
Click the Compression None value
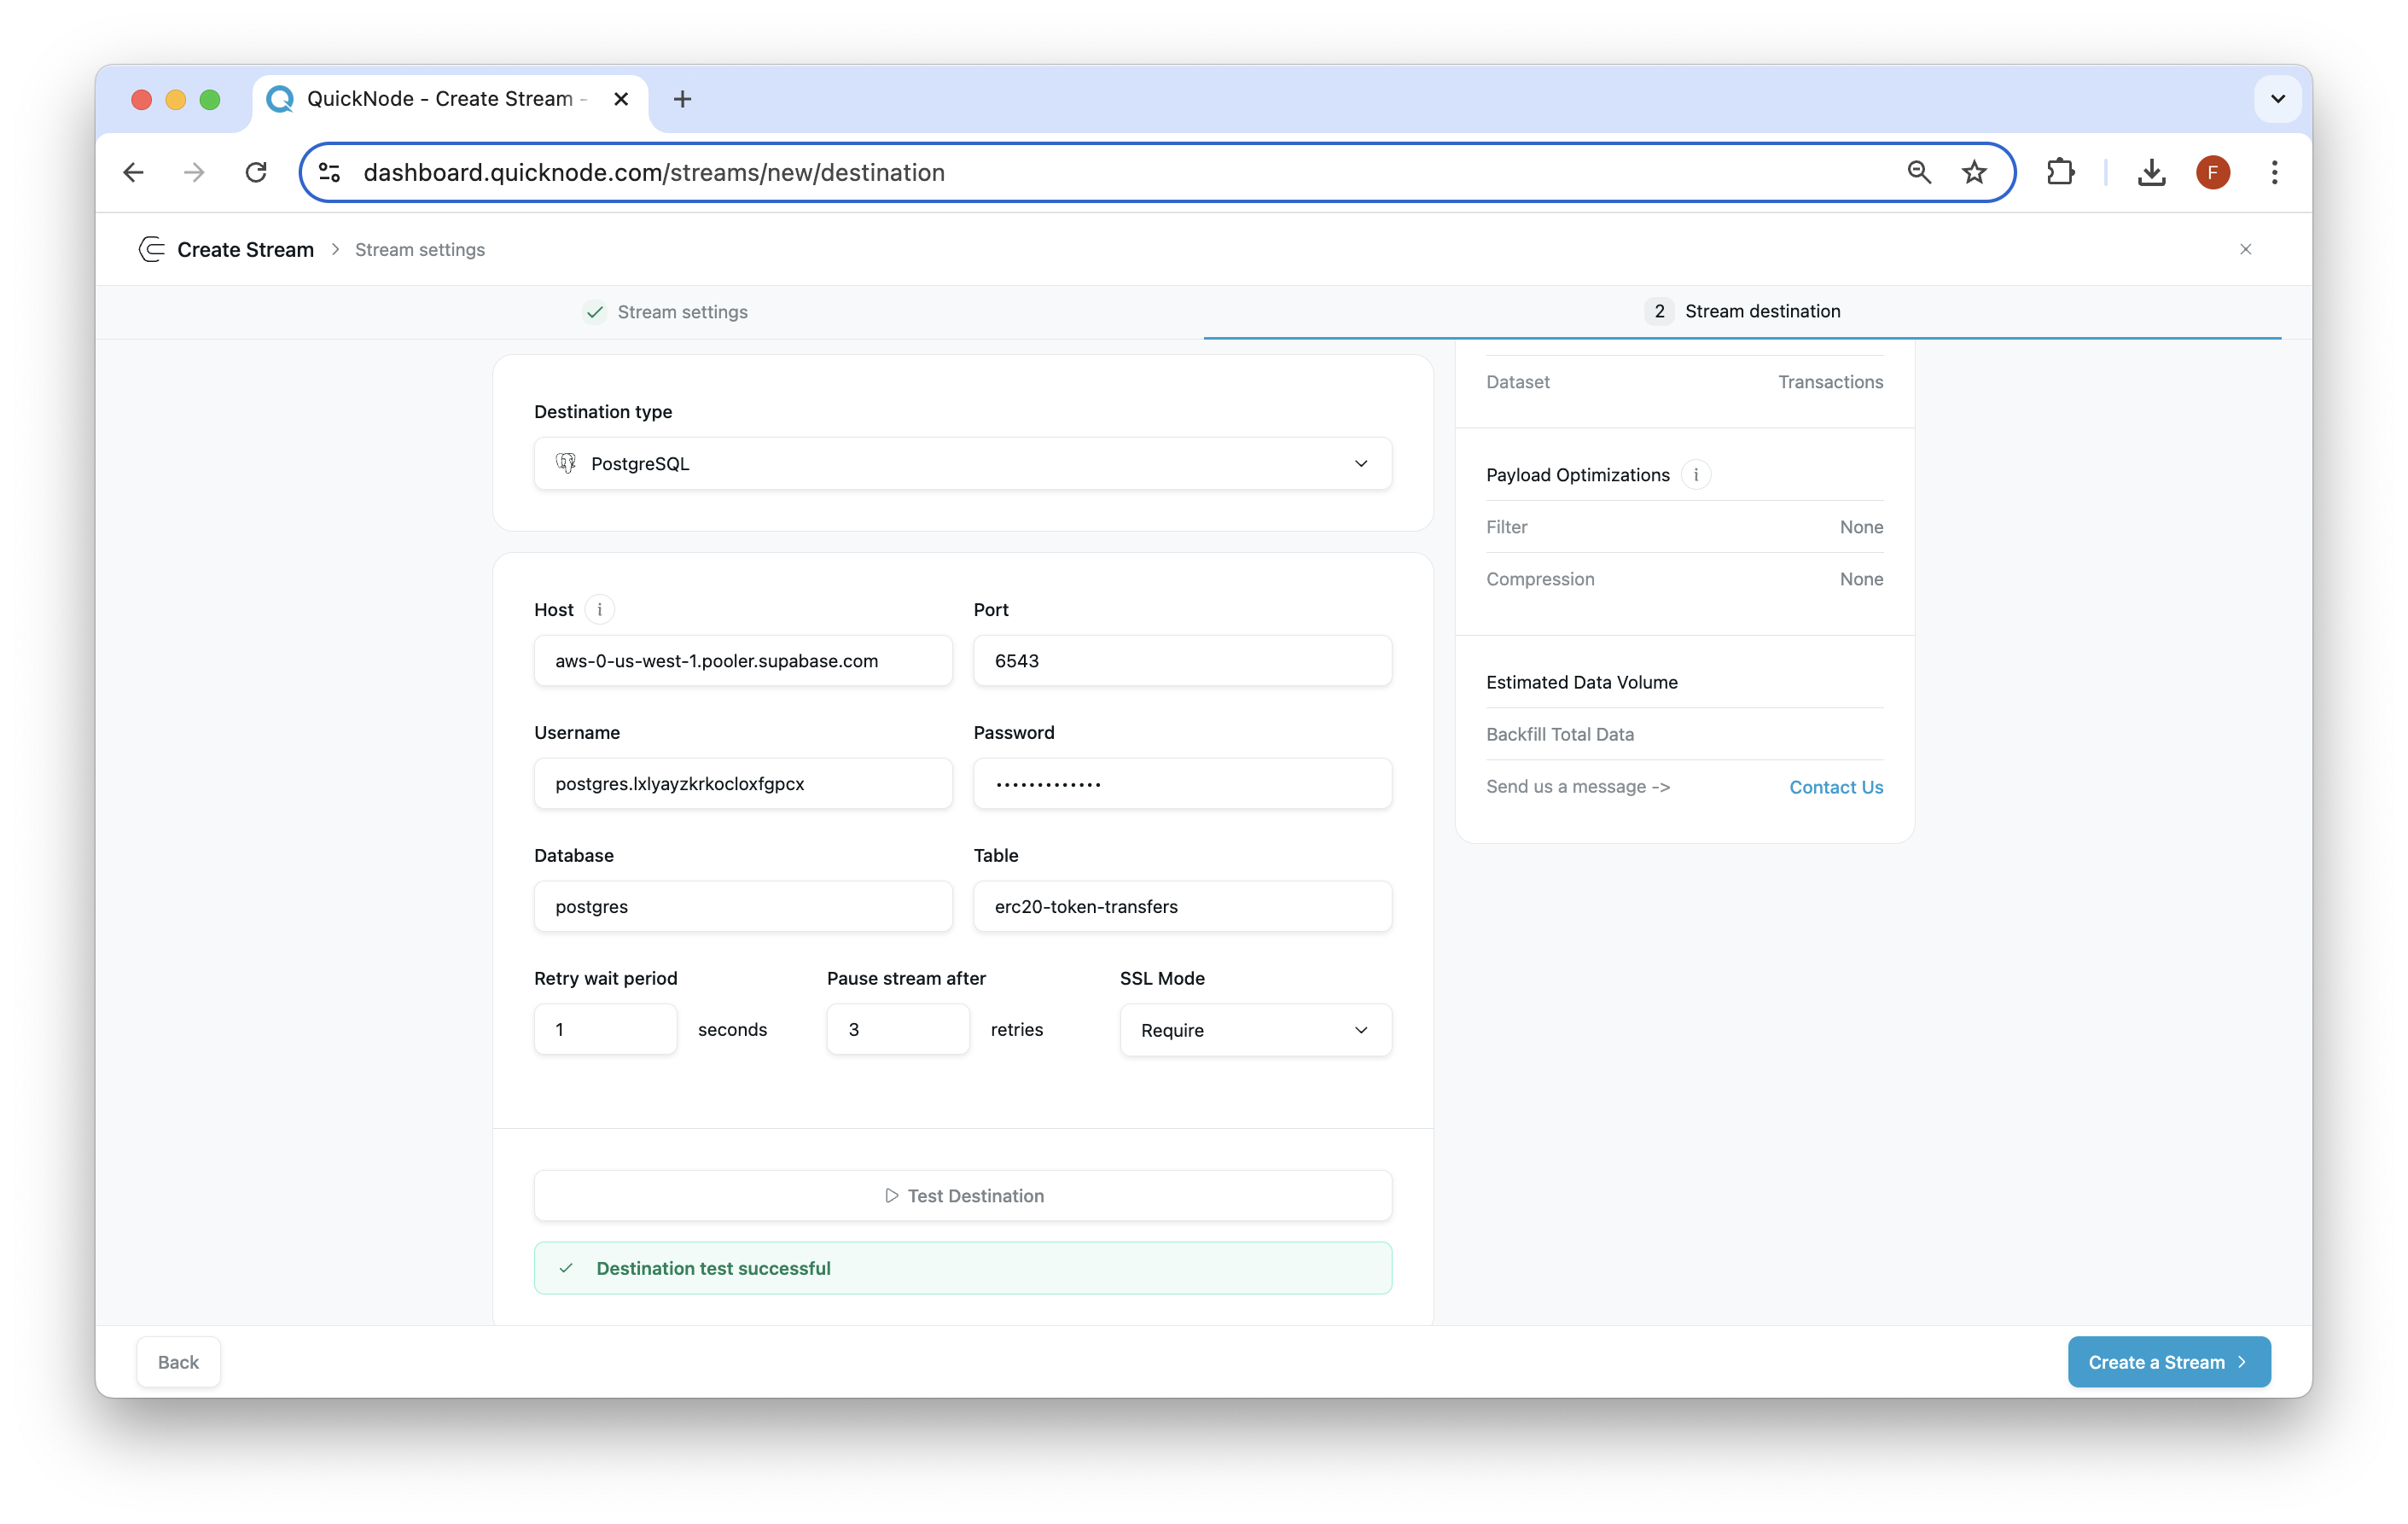pos(1862,578)
